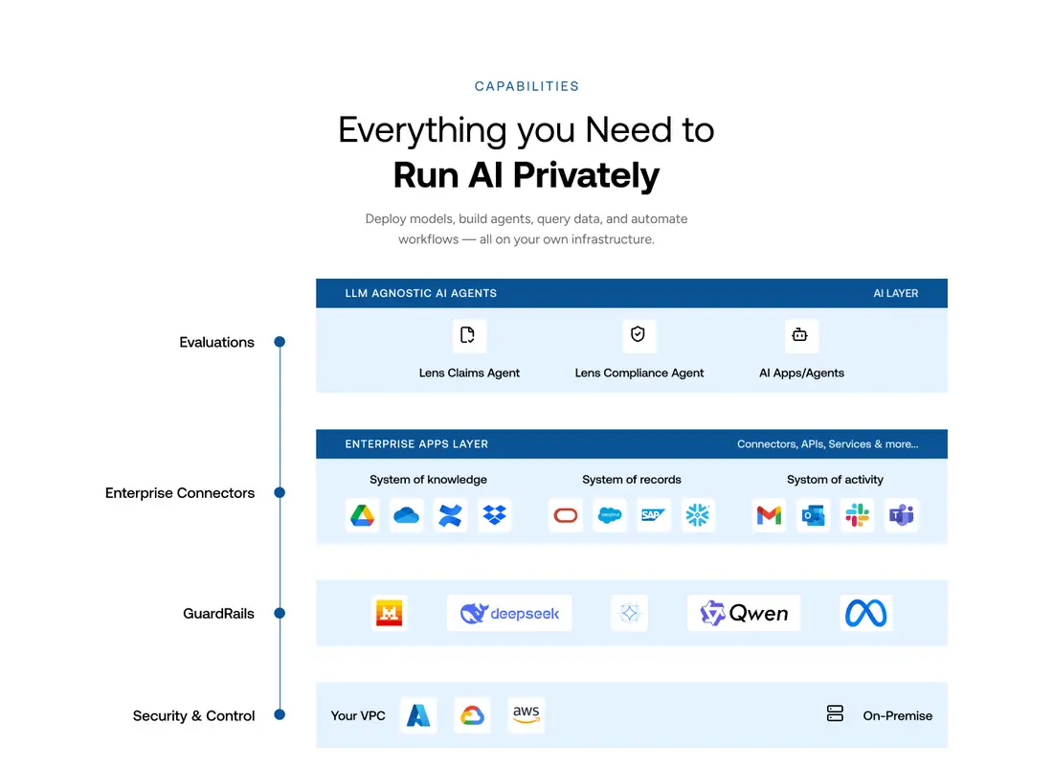
Task: Select the Security & Control timeline dot
Action: 280,715
